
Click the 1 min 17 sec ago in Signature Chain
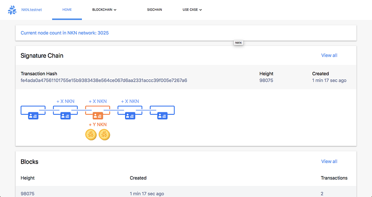(329, 80)
